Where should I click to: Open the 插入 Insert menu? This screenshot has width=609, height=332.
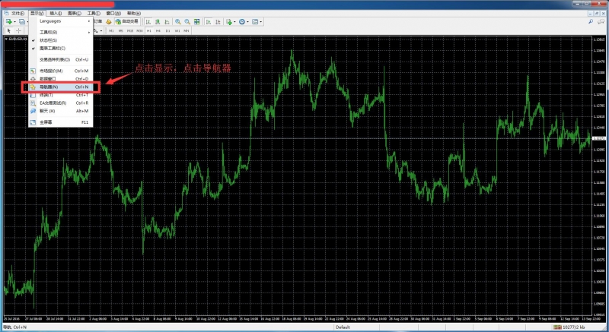(x=55, y=13)
